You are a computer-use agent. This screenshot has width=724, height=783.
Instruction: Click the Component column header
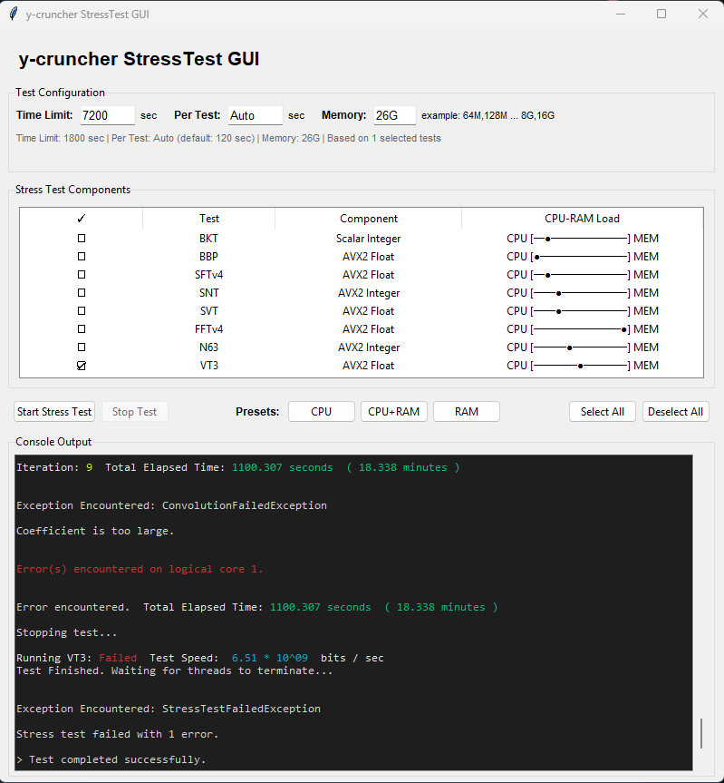[369, 219]
